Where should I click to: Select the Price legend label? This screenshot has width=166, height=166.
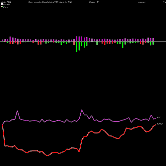click(5, 7)
